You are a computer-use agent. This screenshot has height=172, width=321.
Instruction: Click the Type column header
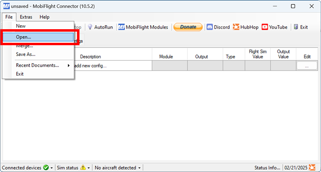230,56
